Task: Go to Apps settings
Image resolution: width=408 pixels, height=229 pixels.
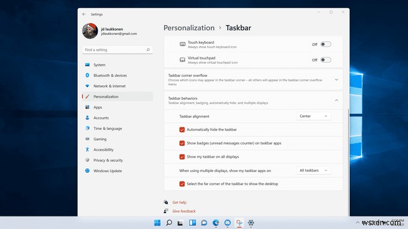Action: click(117, 107)
